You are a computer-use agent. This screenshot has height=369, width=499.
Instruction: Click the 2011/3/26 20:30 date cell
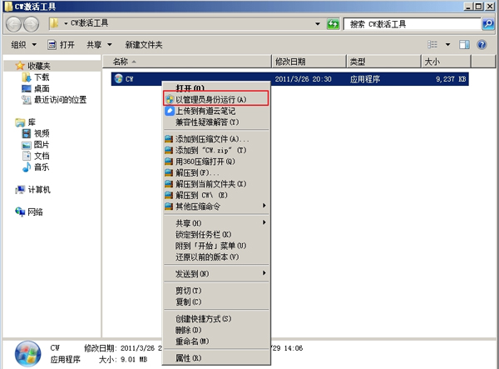[x=303, y=79]
